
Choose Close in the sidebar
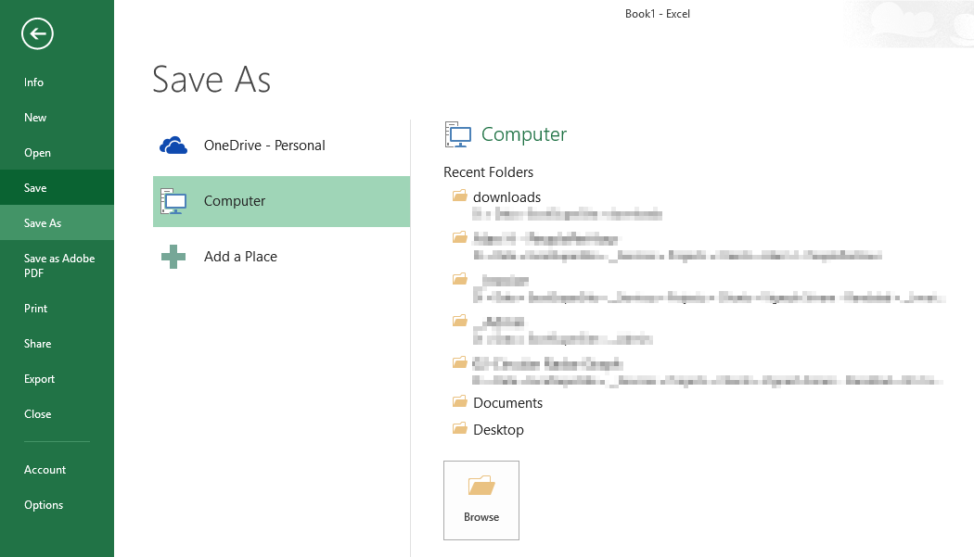pyautogui.click(x=58, y=414)
